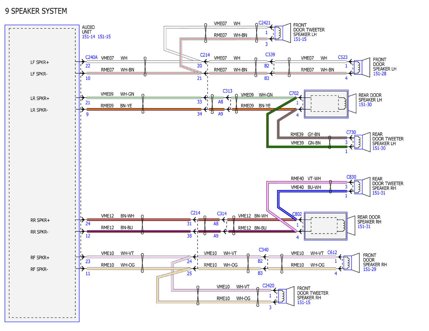Open the 151-28 front door speaker link
Screen dimensions: 429x331
pos(380,73)
